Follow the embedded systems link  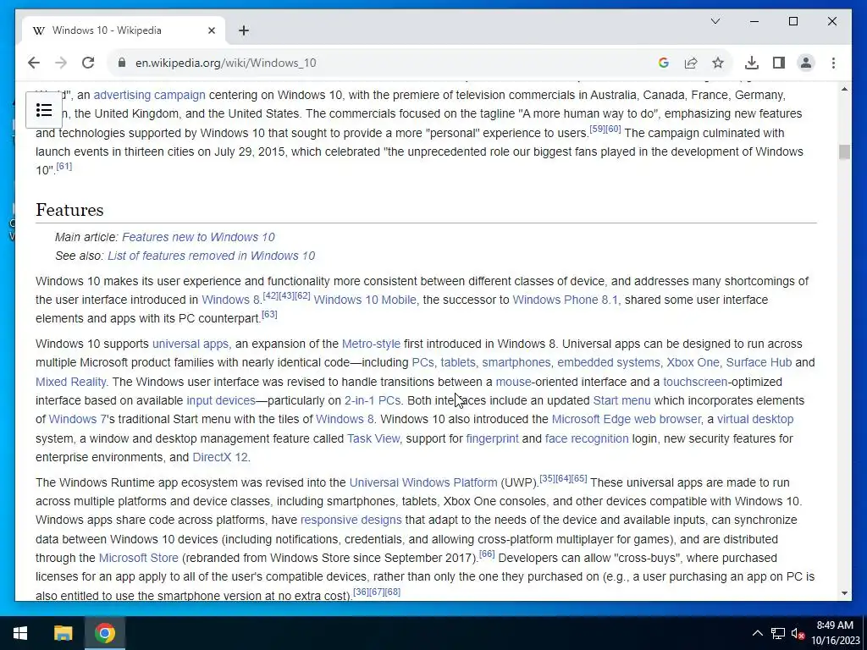click(x=608, y=362)
